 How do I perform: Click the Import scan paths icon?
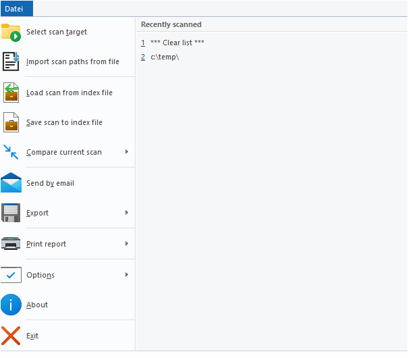(x=11, y=61)
